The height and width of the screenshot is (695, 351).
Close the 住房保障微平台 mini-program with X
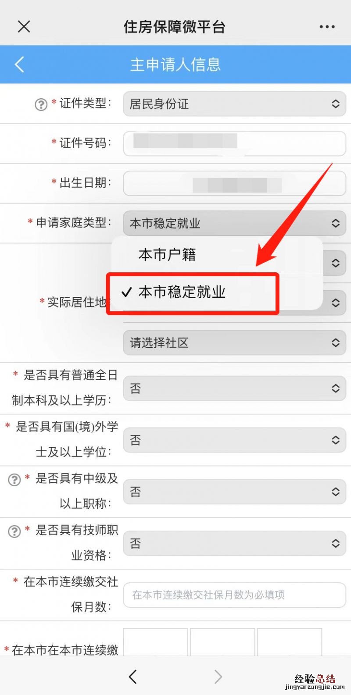point(24,27)
